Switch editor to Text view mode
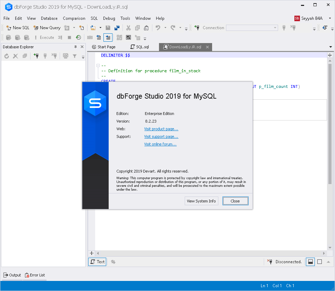Screen dimensions: 335x291 (97, 261)
